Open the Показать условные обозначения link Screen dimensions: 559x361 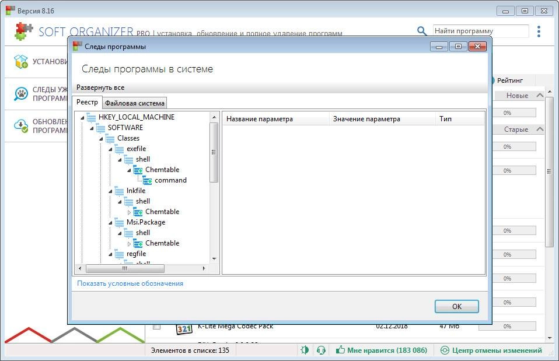click(130, 283)
